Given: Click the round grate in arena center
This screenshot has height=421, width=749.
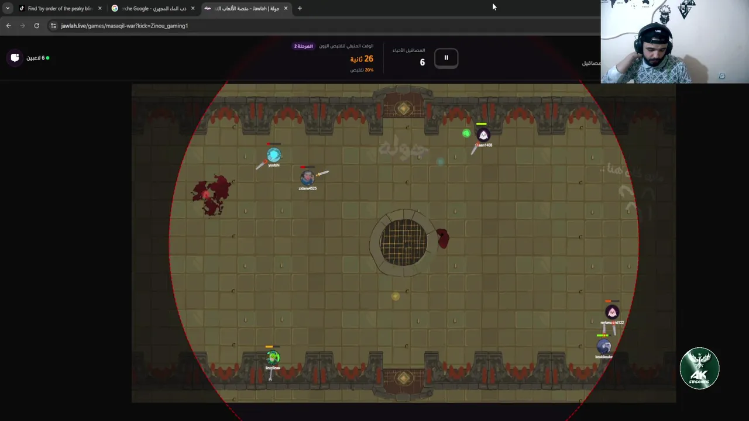Looking at the screenshot, I should click(404, 242).
